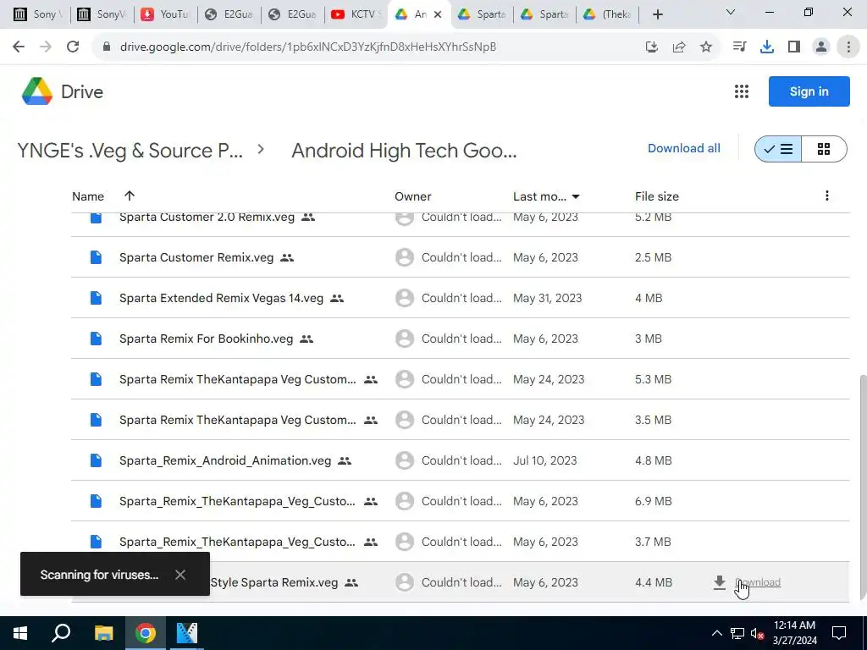Viewport: 867px width, 650px height.
Task: Go forward in browser history
Action: point(46,47)
